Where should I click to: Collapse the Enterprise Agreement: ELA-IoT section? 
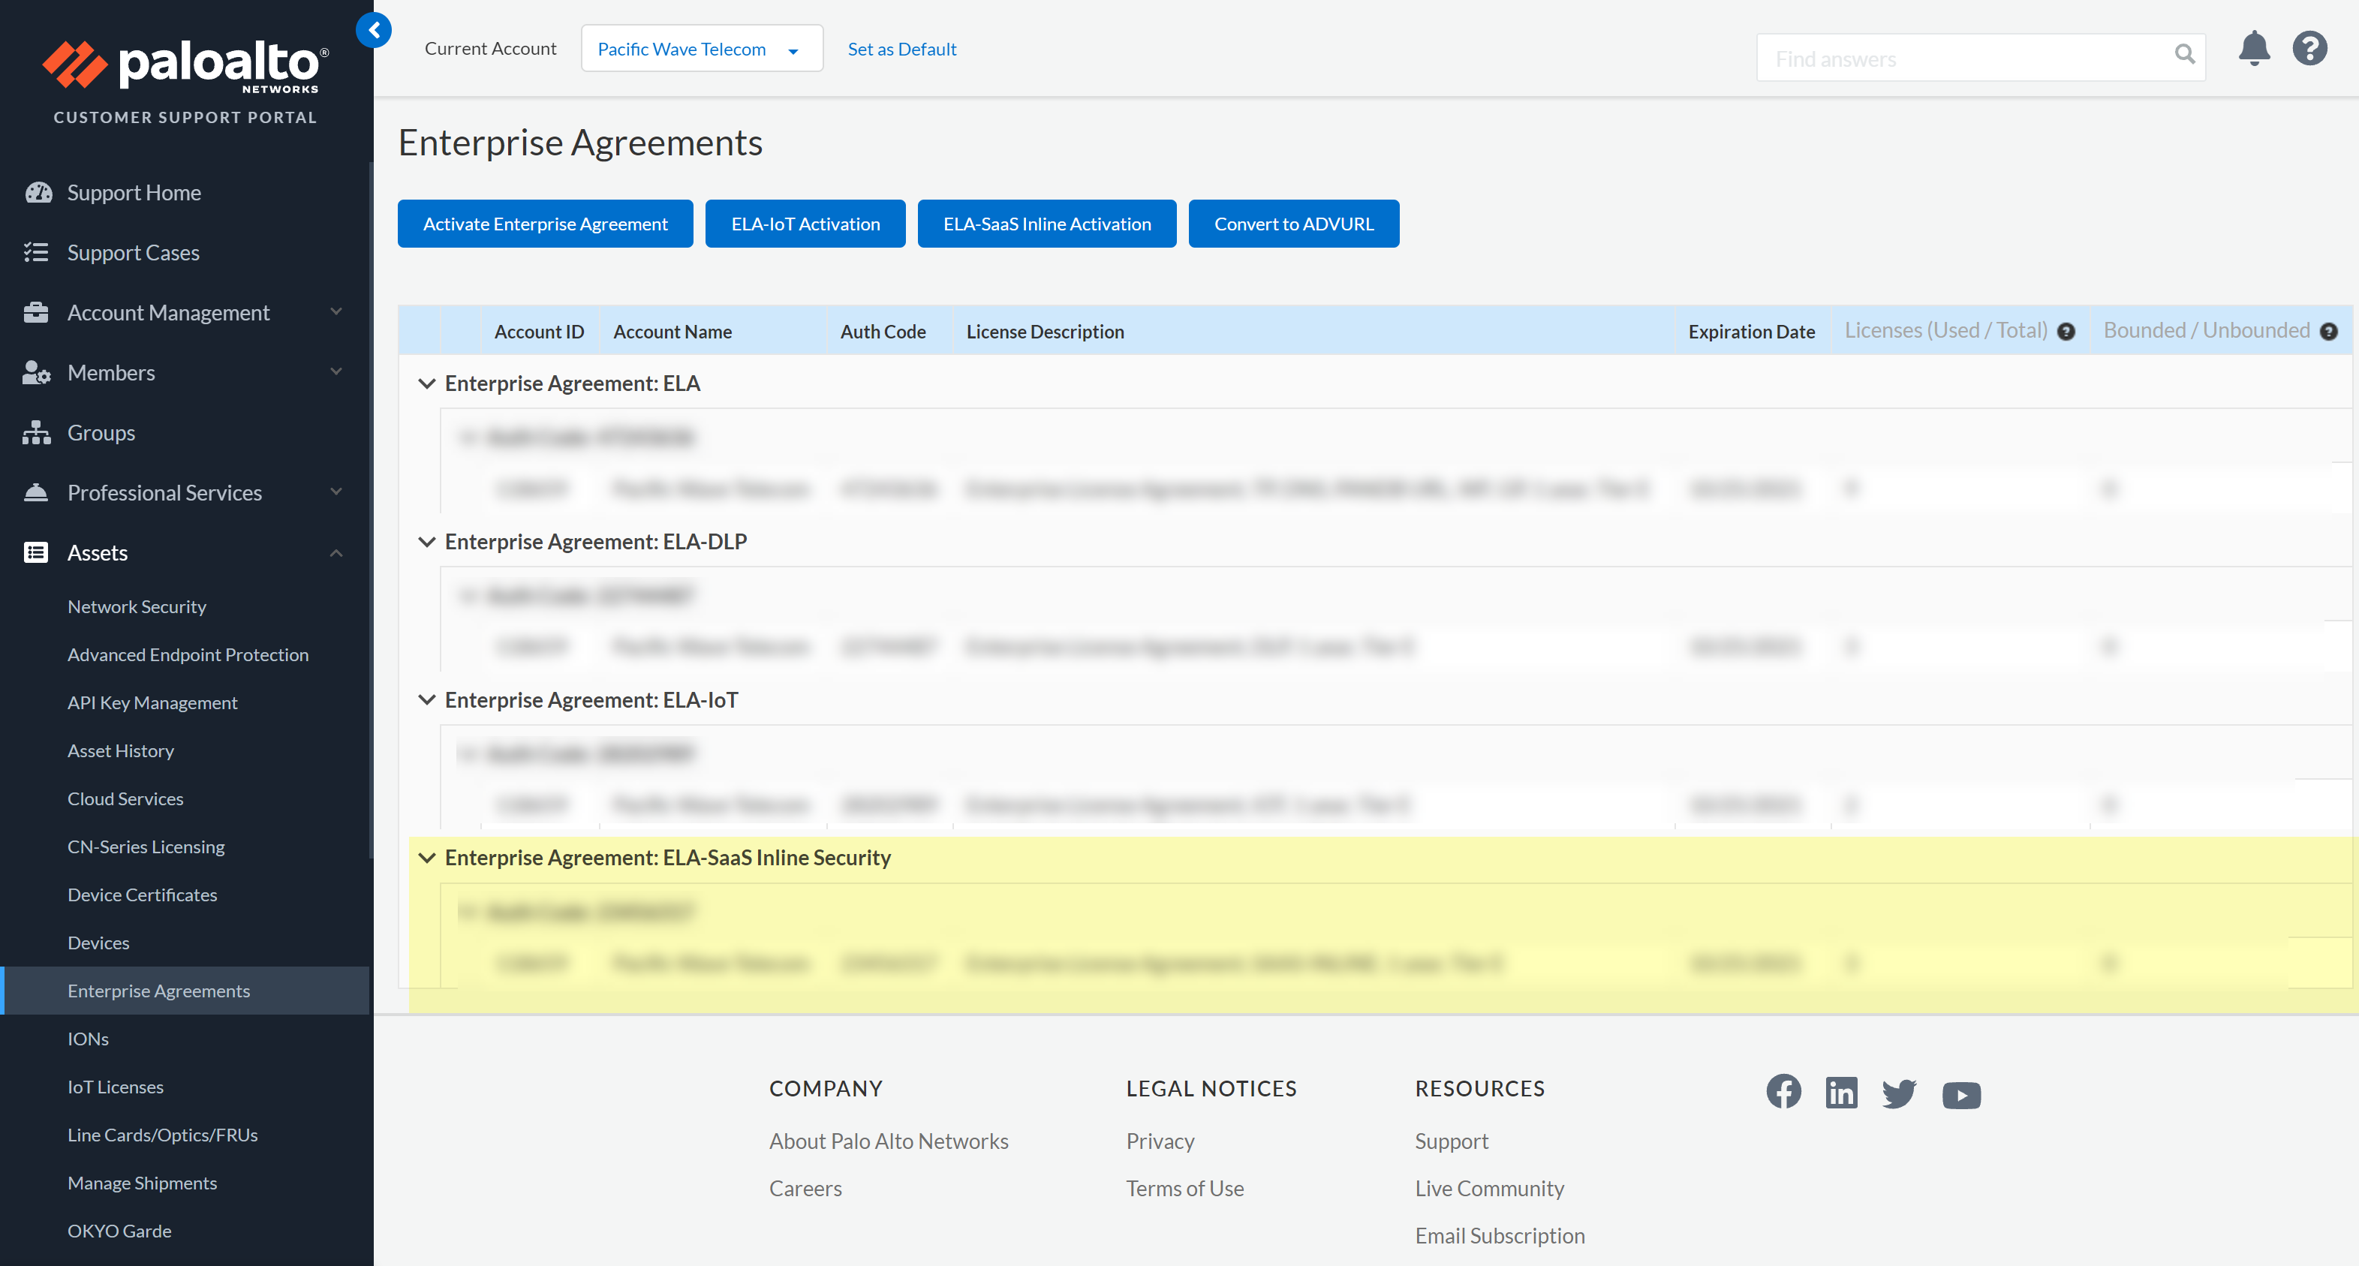pyautogui.click(x=427, y=700)
